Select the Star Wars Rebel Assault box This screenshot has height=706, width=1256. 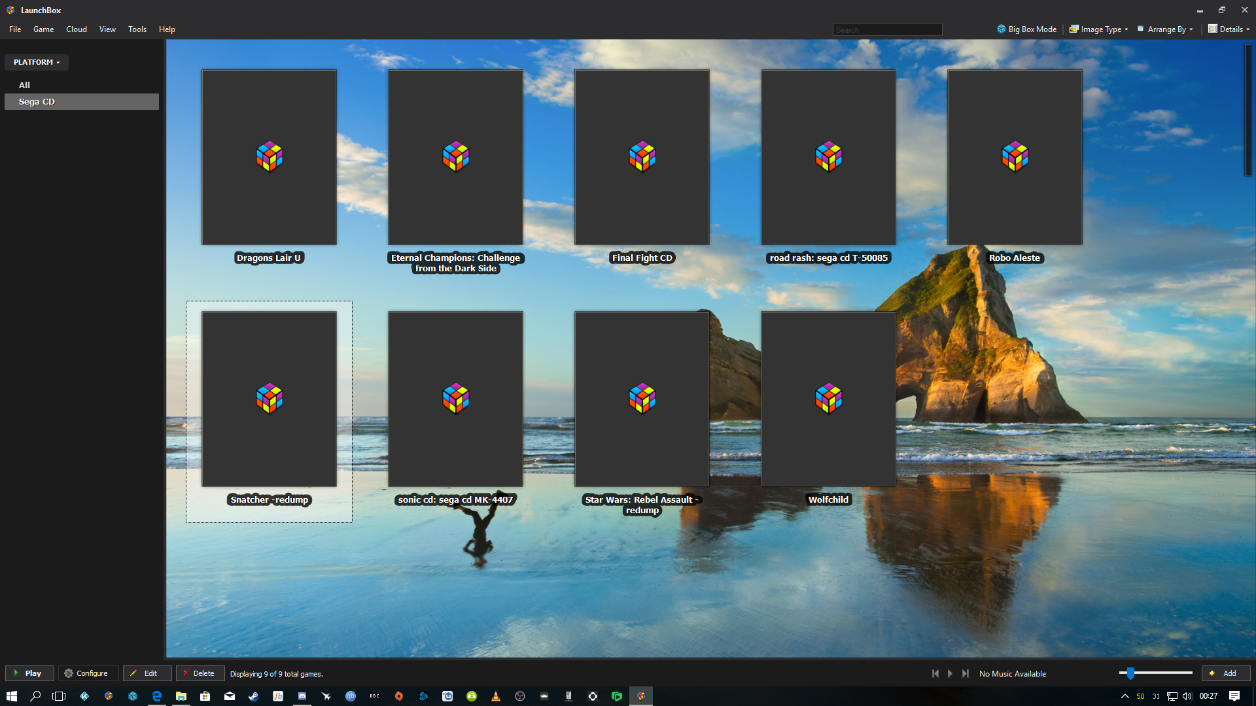pyautogui.click(x=642, y=399)
